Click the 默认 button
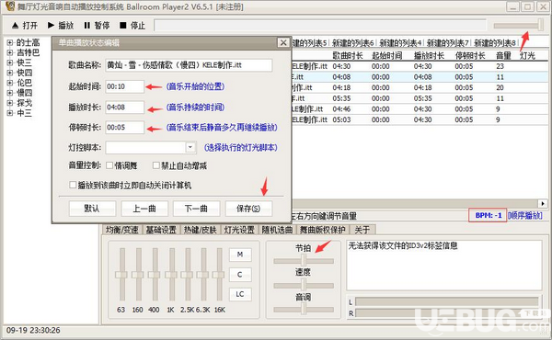Image resolution: width=552 pixels, height=340 pixels. 92,209
